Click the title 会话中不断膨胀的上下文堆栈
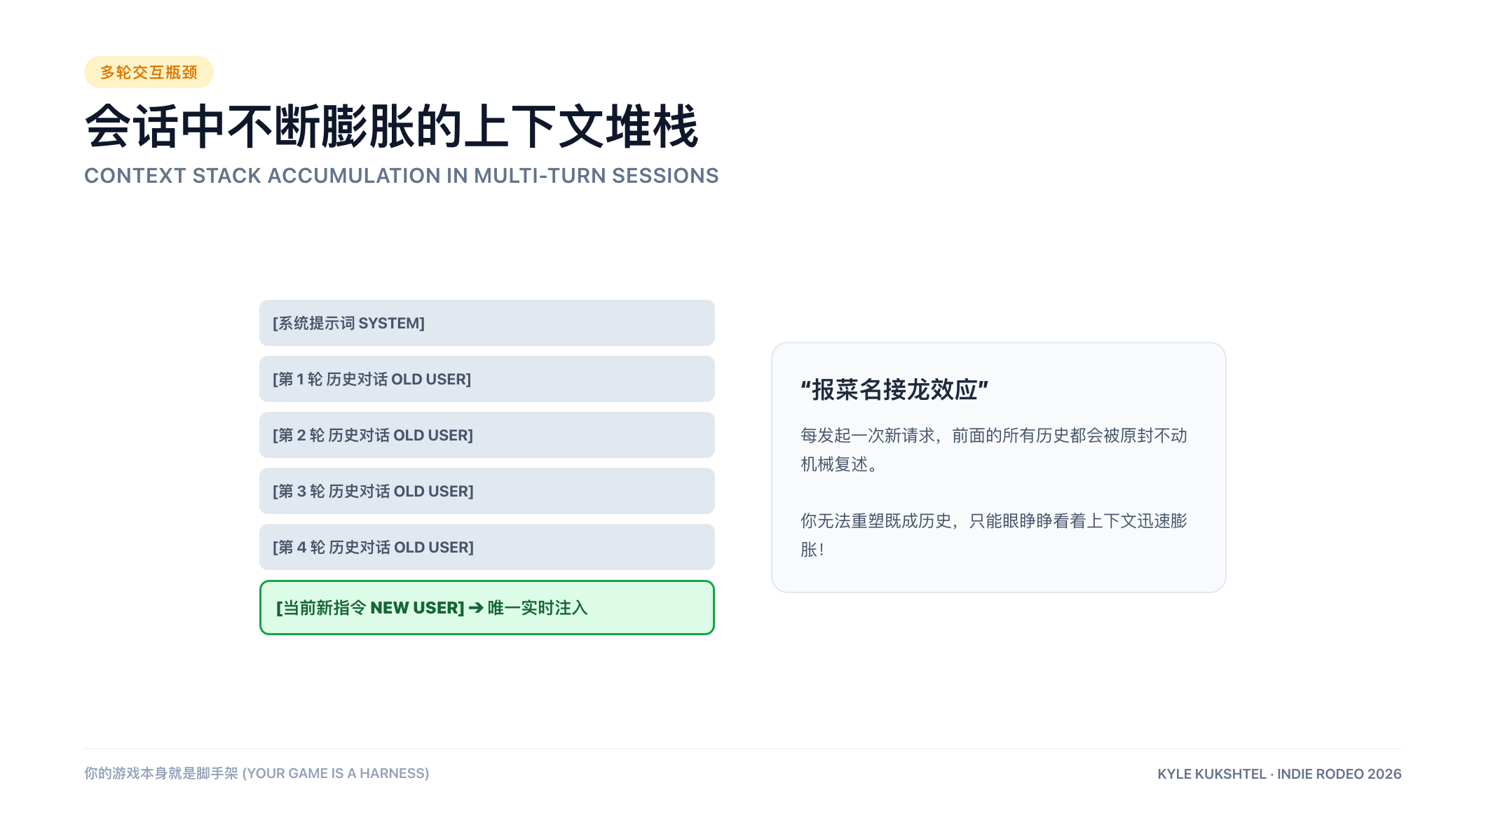 [391, 126]
